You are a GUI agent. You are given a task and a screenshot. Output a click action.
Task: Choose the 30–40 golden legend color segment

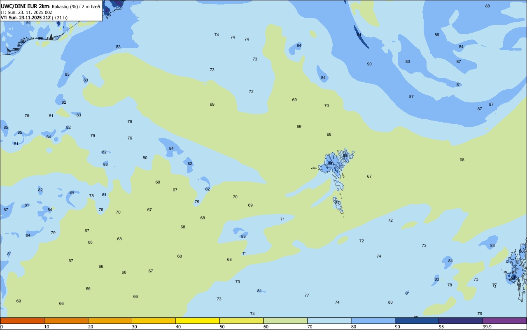coord(154,321)
